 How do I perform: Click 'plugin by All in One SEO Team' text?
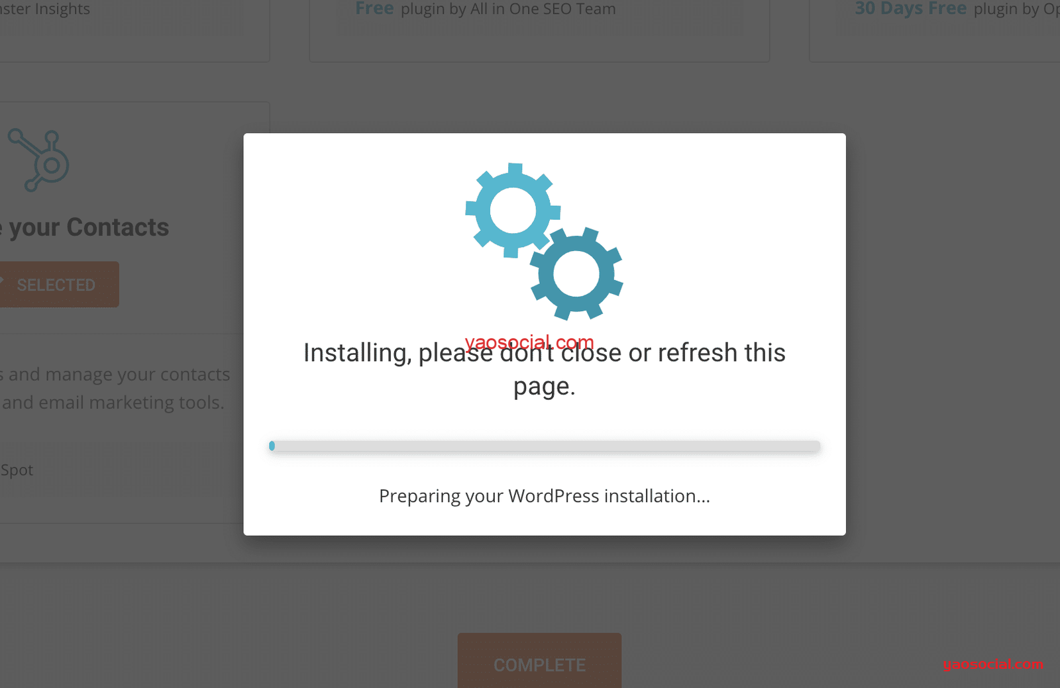point(508,9)
